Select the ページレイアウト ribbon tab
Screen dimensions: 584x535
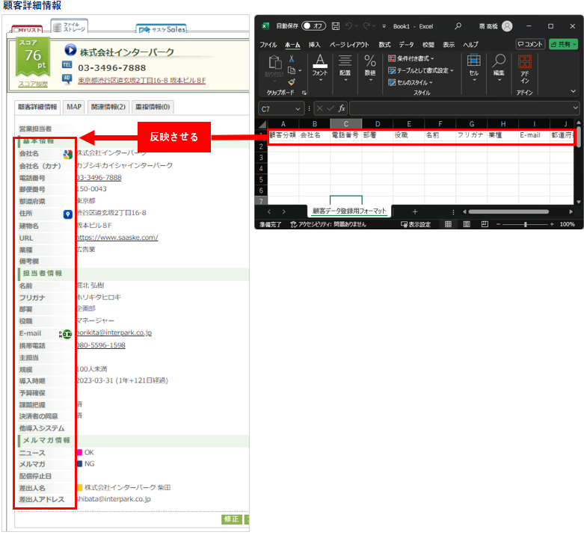point(349,45)
